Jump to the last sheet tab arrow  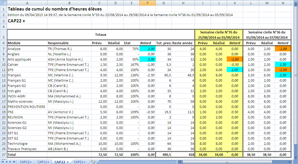(x=14, y=162)
